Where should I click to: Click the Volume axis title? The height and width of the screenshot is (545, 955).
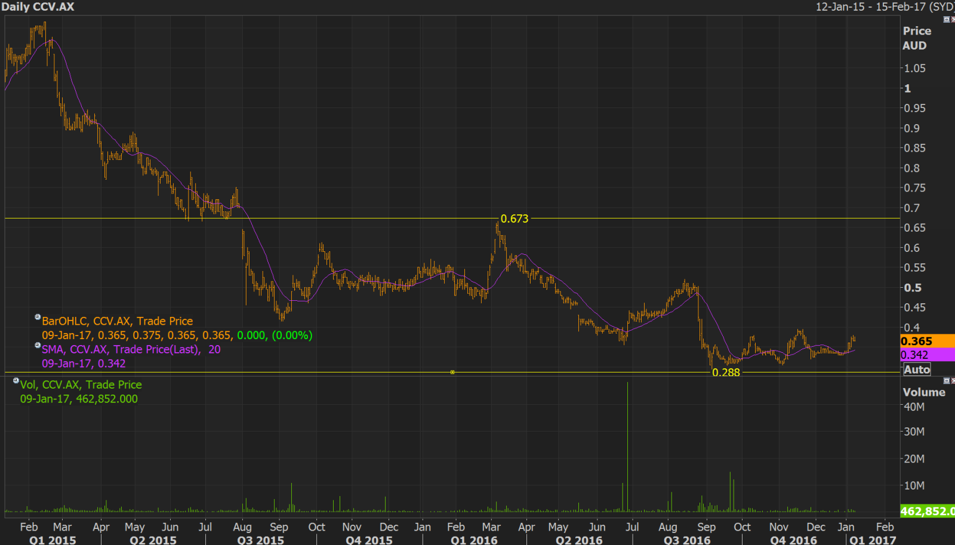(x=924, y=392)
